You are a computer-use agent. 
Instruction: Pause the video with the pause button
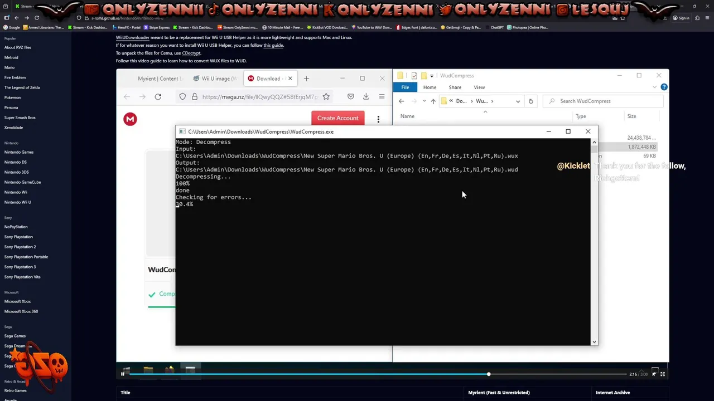[x=123, y=374]
